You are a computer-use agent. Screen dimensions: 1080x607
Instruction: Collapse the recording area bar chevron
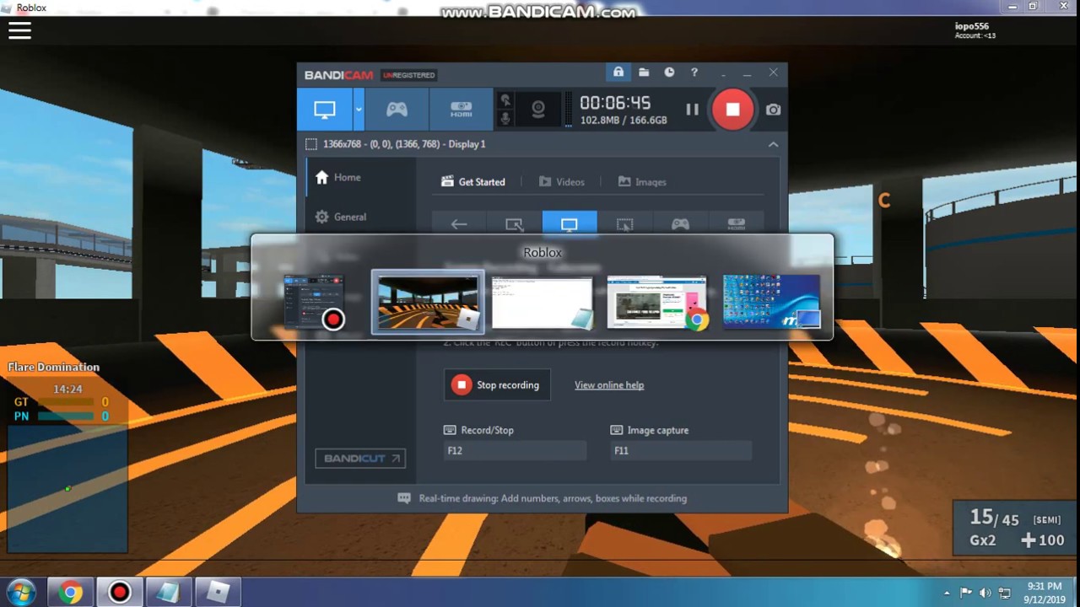pos(773,144)
